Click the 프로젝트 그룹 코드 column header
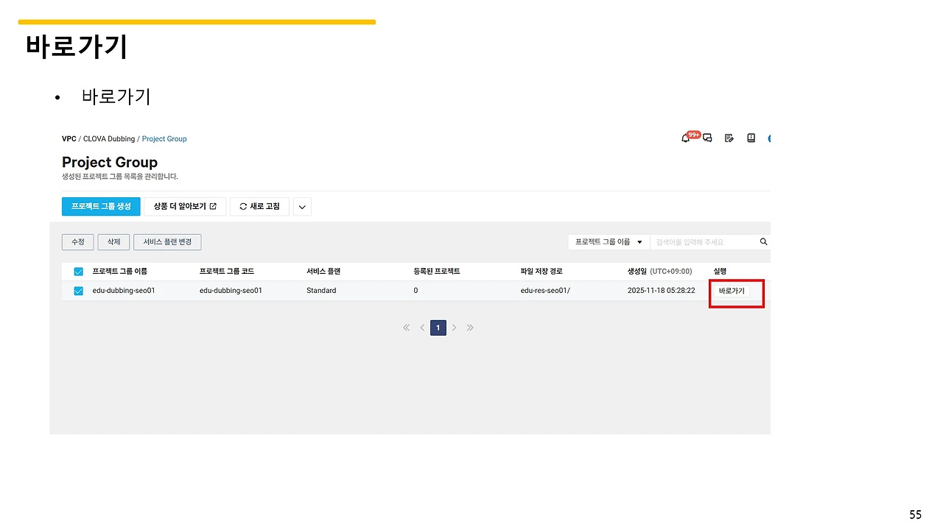The width and height of the screenshot is (943, 530). tap(227, 272)
